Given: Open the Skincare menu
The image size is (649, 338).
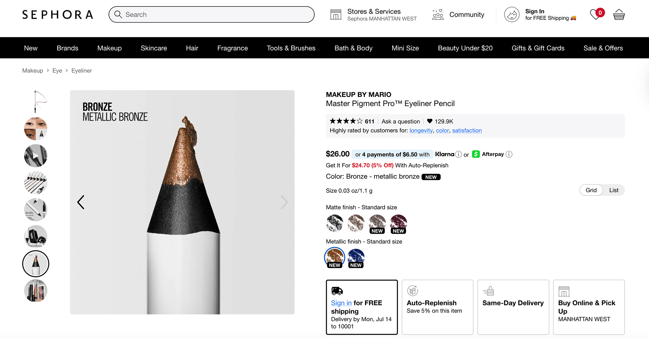Looking at the screenshot, I should [154, 48].
